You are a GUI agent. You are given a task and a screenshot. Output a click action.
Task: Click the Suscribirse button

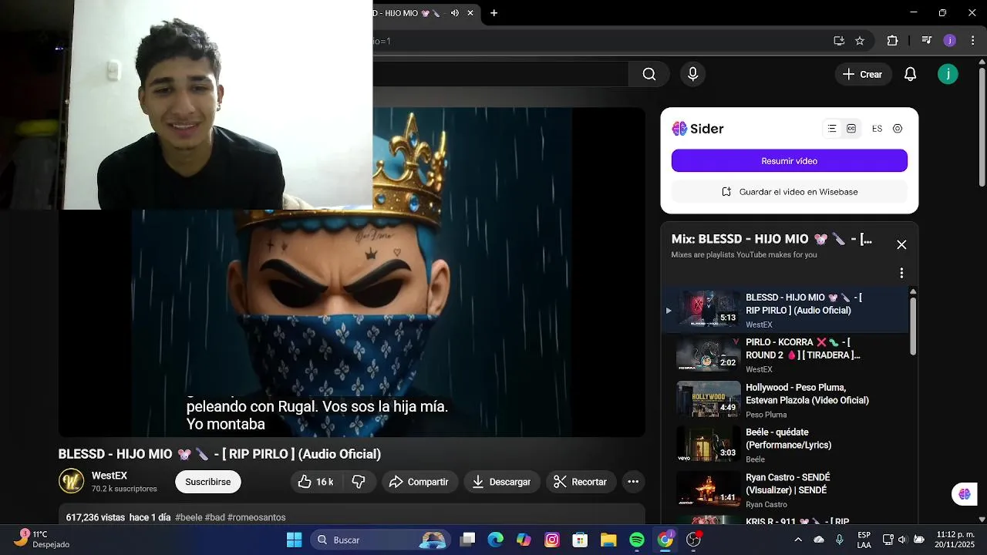click(x=207, y=482)
